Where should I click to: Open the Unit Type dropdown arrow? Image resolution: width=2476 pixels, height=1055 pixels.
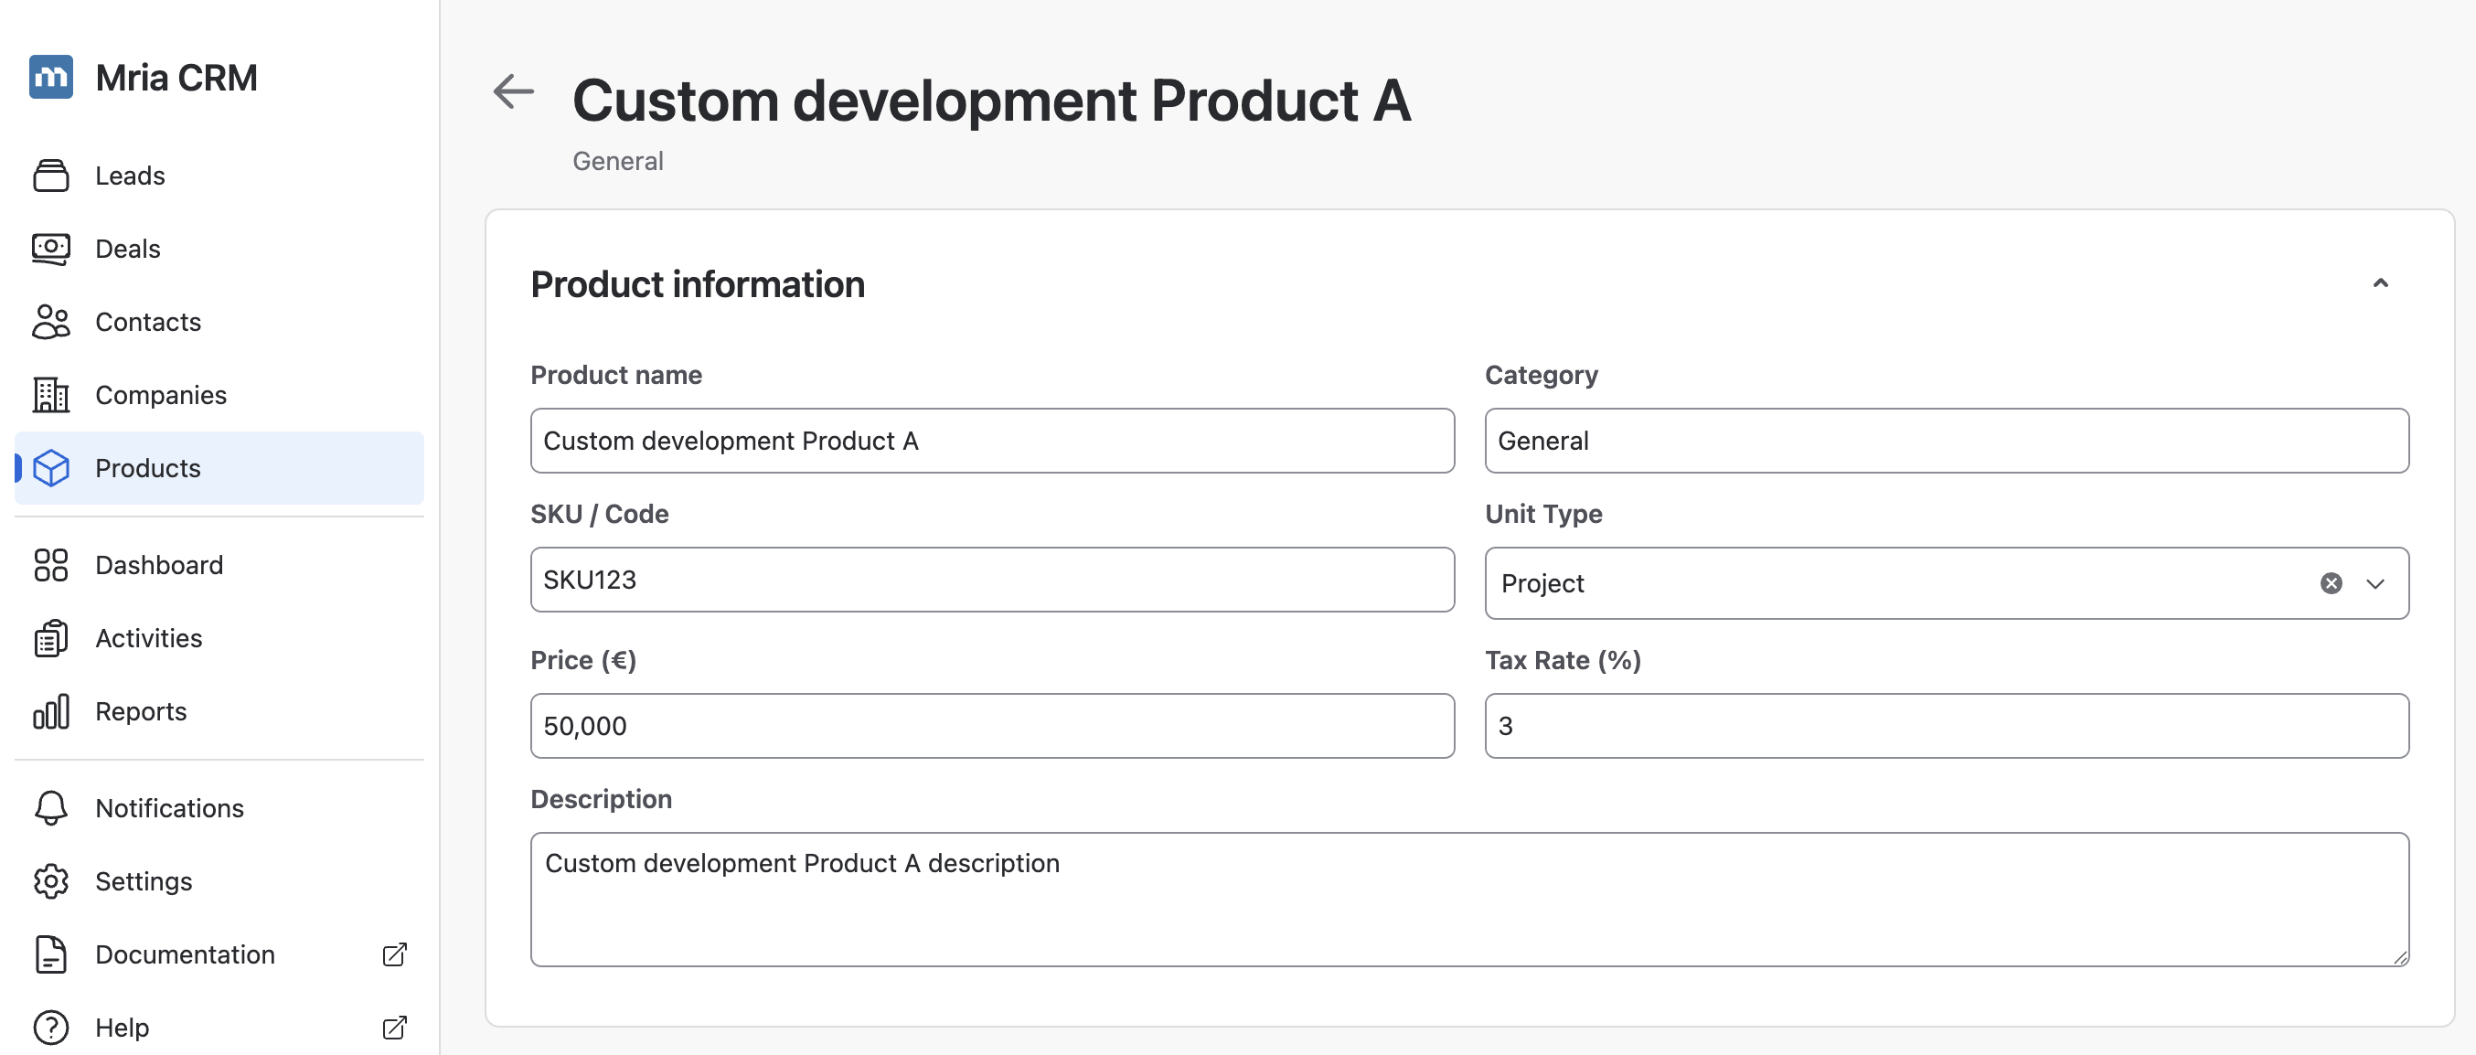[2375, 583]
